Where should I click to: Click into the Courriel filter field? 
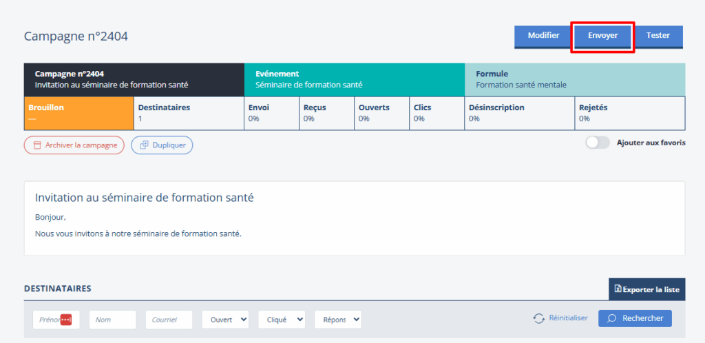click(x=169, y=320)
